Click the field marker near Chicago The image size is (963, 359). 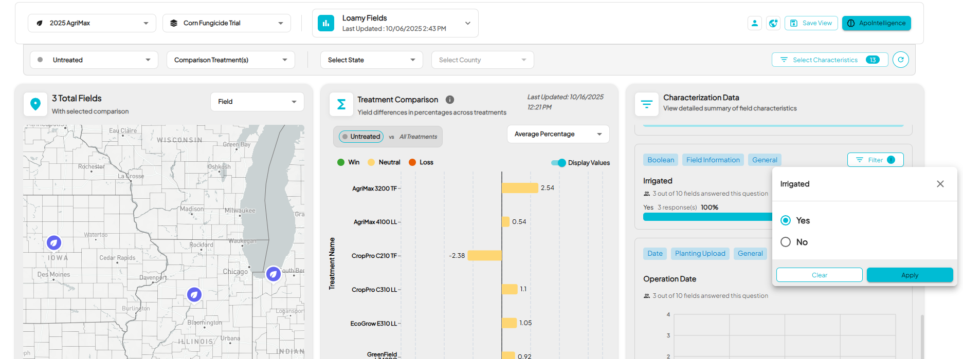pyautogui.click(x=273, y=274)
